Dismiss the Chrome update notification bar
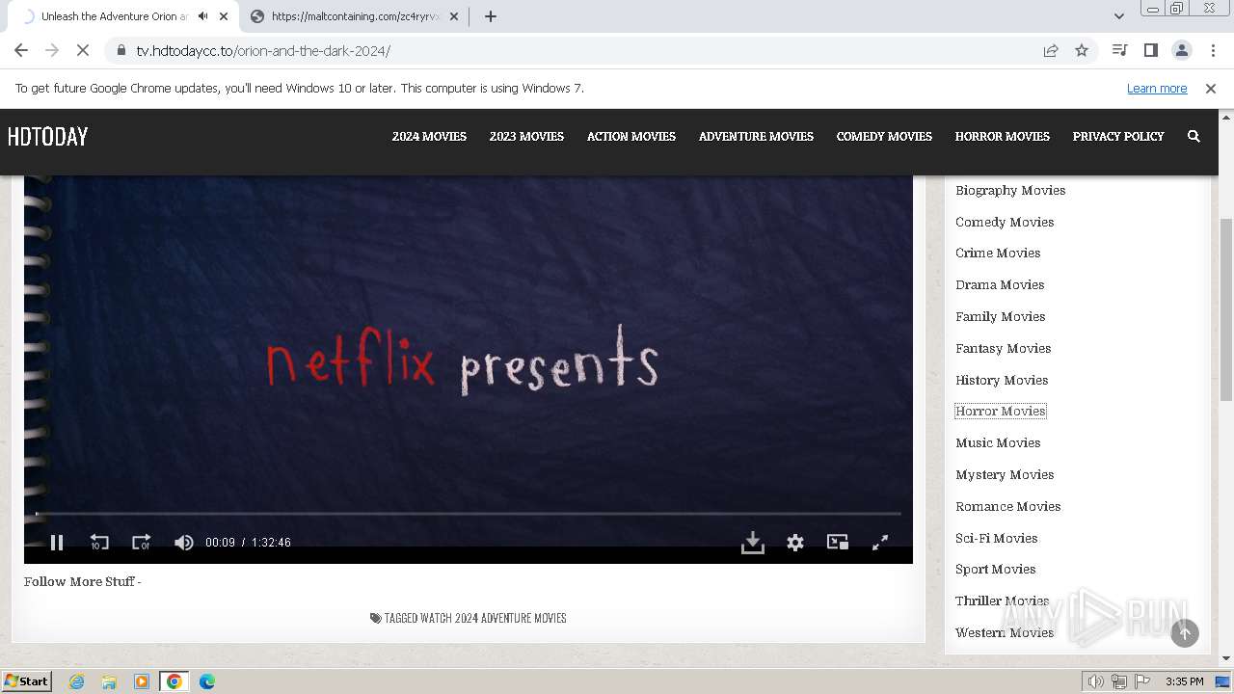The image size is (1234, 694). (x=1211, y=89)
